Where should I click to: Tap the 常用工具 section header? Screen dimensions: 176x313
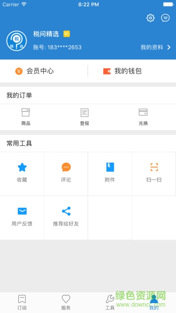click(19, 143)
